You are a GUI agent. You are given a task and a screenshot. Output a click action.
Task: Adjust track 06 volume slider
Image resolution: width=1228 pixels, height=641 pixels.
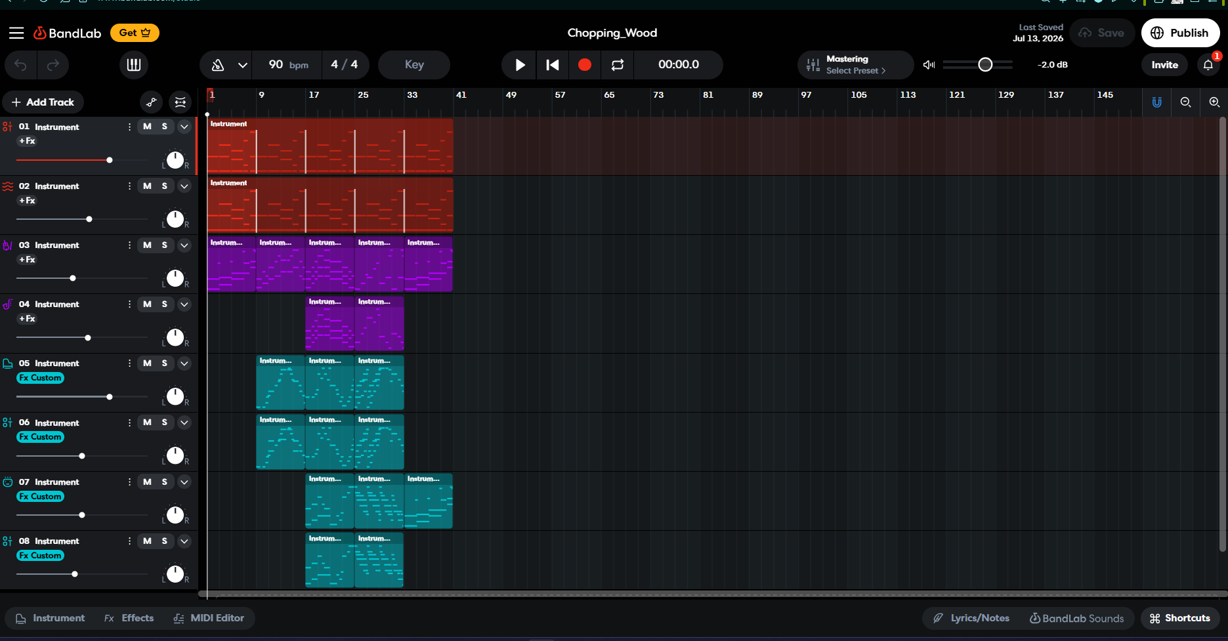(x=82, y=456)
